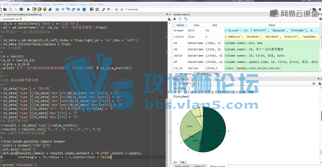This screenshot has height=167, width=322.
Task: Stop console execution grey square
Action: [314, 83]
